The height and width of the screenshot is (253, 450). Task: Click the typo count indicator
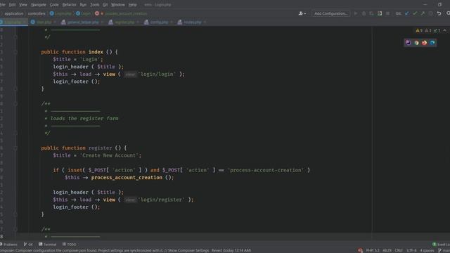pos(437,30)
